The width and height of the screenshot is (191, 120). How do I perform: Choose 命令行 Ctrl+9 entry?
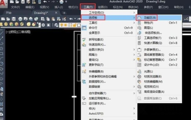109,28
